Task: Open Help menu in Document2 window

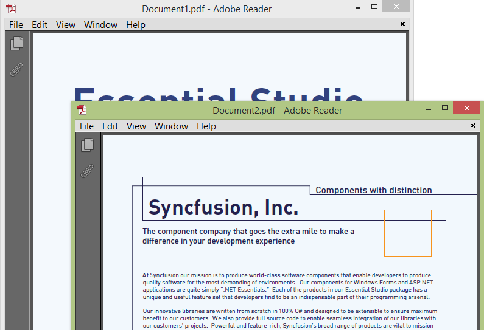Action: coord(206,126)
